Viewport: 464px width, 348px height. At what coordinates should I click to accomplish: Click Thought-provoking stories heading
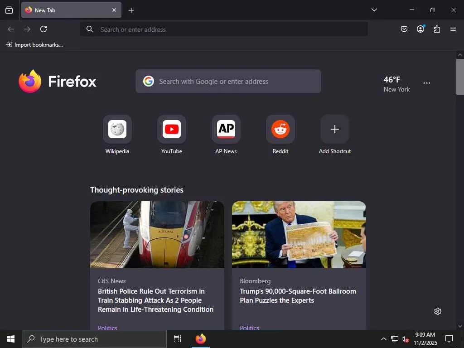pos(137,190)
